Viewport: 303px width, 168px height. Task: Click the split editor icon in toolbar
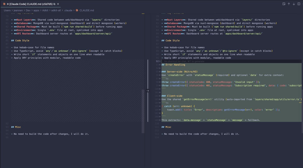pyautogui.click(x=299, y=4)
